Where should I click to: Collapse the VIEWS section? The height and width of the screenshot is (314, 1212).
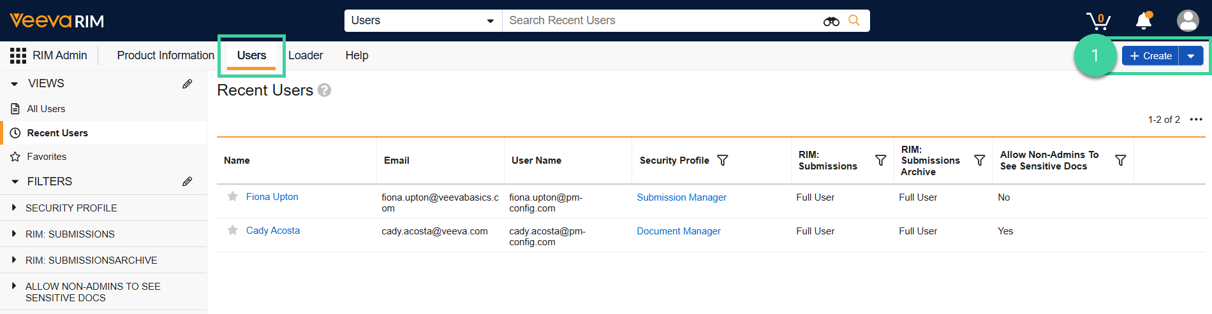coord(15,83)
